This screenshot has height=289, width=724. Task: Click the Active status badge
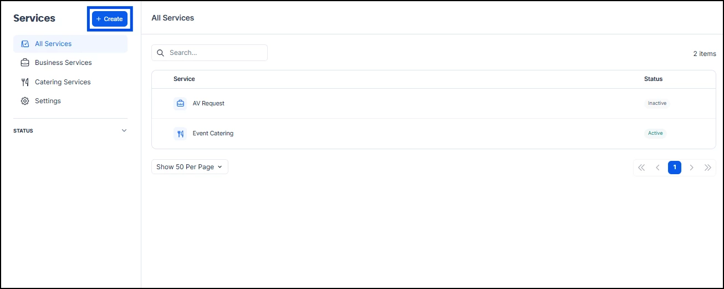tap(655, 133)
